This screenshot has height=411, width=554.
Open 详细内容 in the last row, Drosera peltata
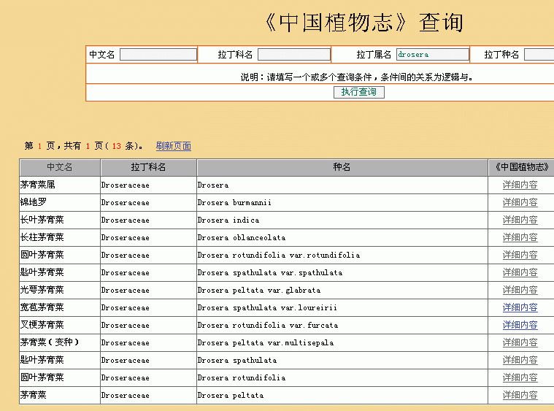[x=520, y=395]
